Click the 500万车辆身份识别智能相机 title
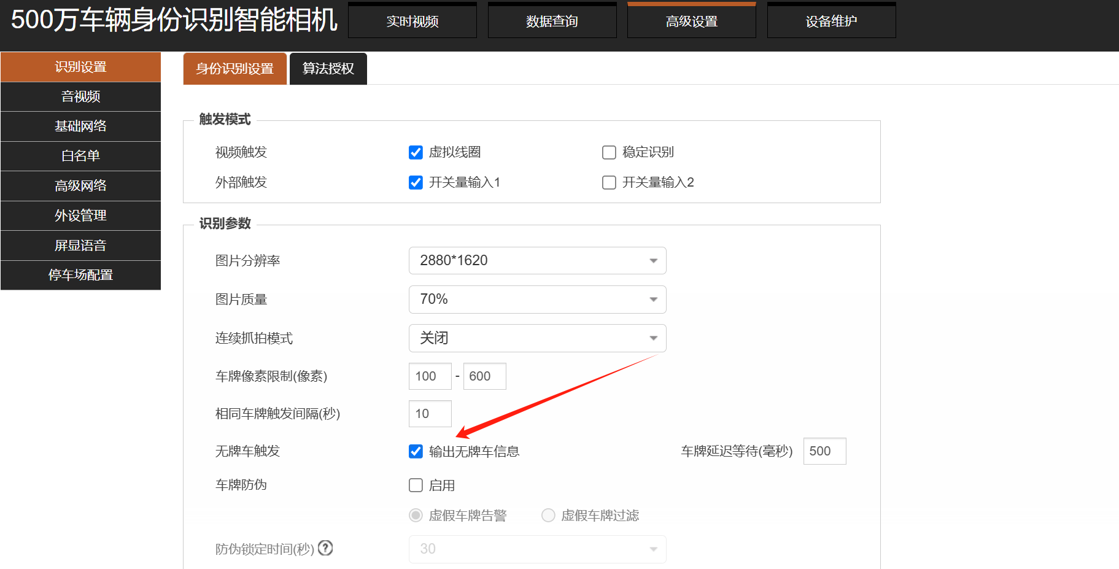The image size is (1119, 569). coord(174,20)
